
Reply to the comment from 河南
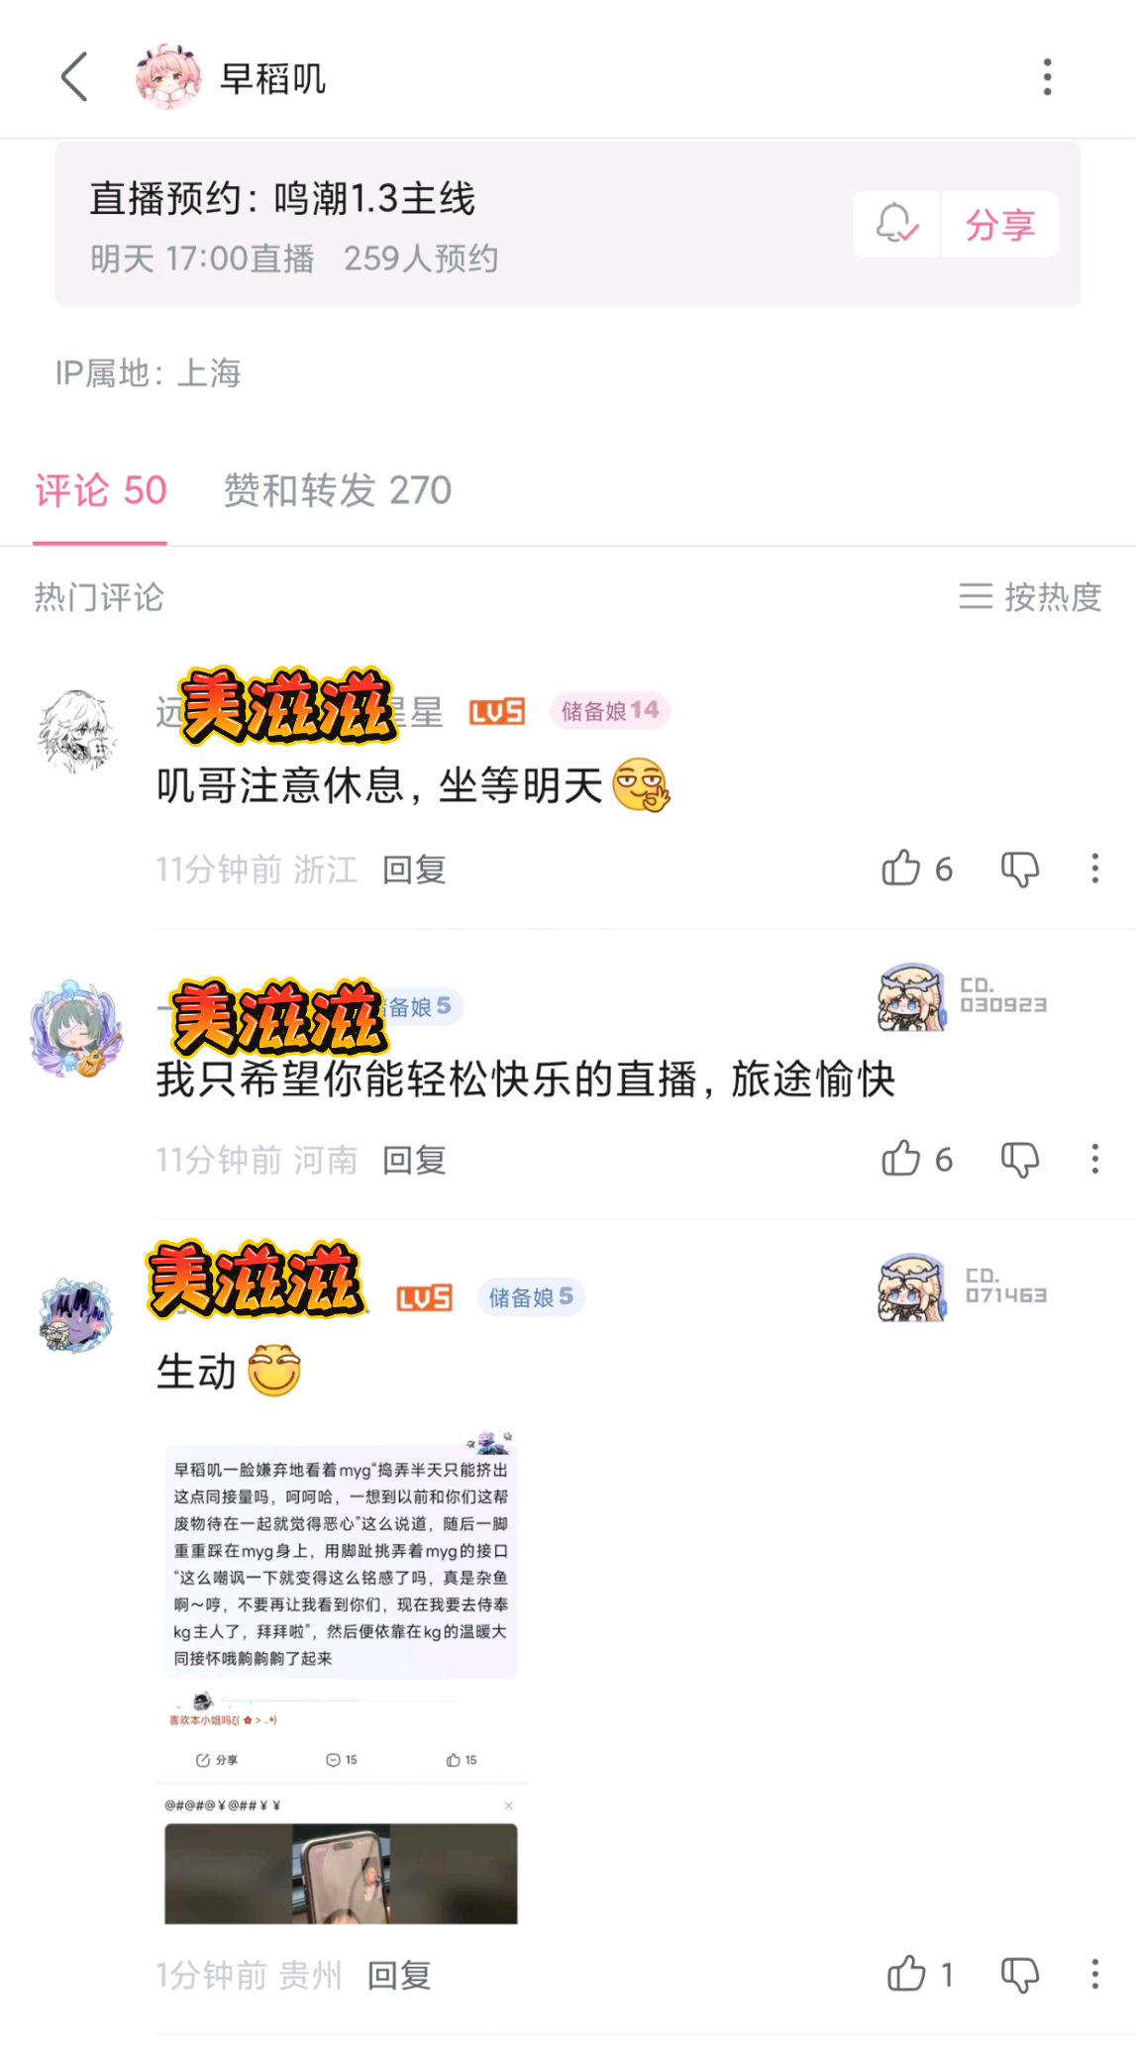[414, 1160]
